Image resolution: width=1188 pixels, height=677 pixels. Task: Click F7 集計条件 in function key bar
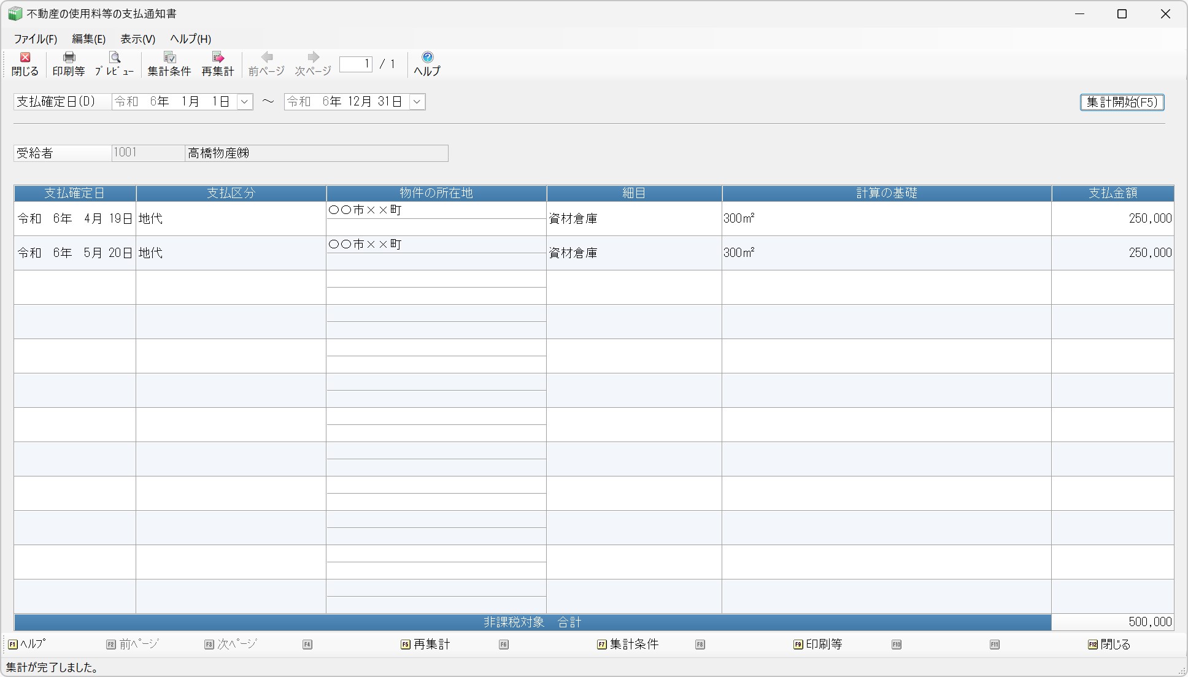[628, 644]
